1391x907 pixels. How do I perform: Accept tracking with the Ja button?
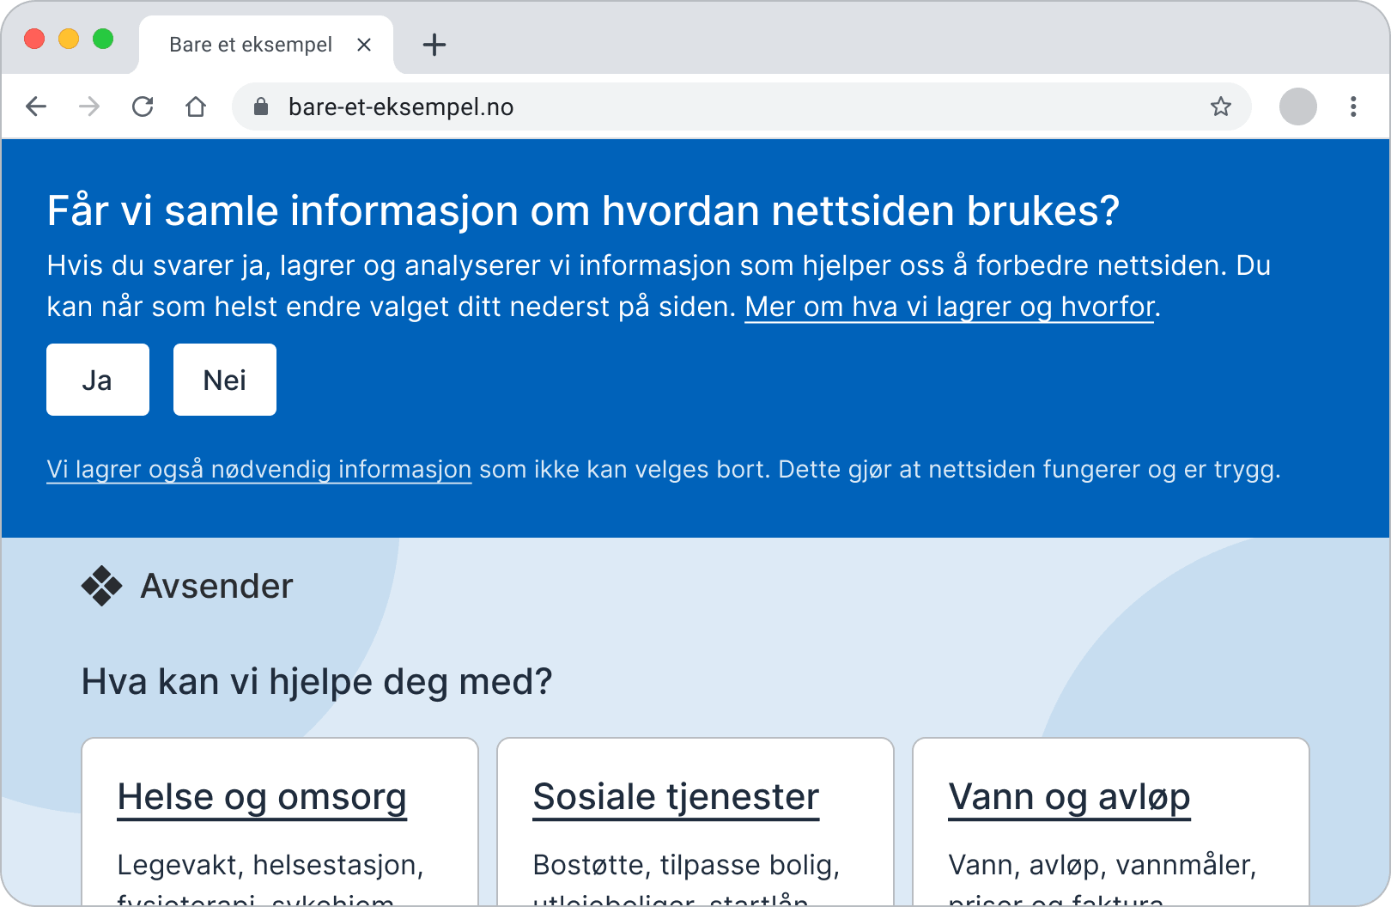click(98, 380)
